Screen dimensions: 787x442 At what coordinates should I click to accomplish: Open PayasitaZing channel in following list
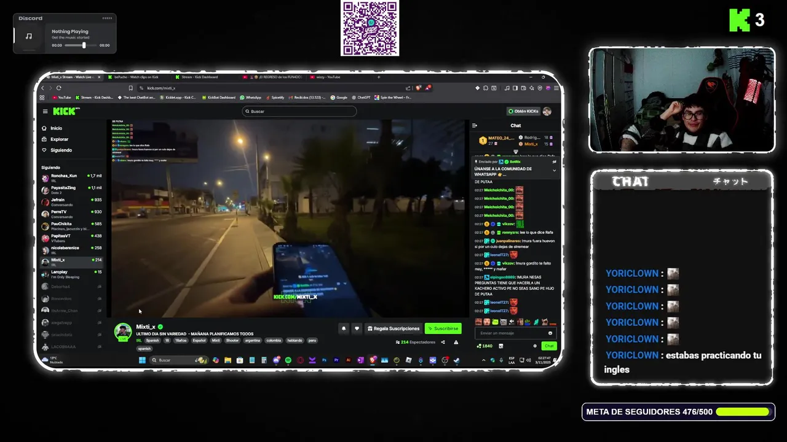(x=71, y=190)
